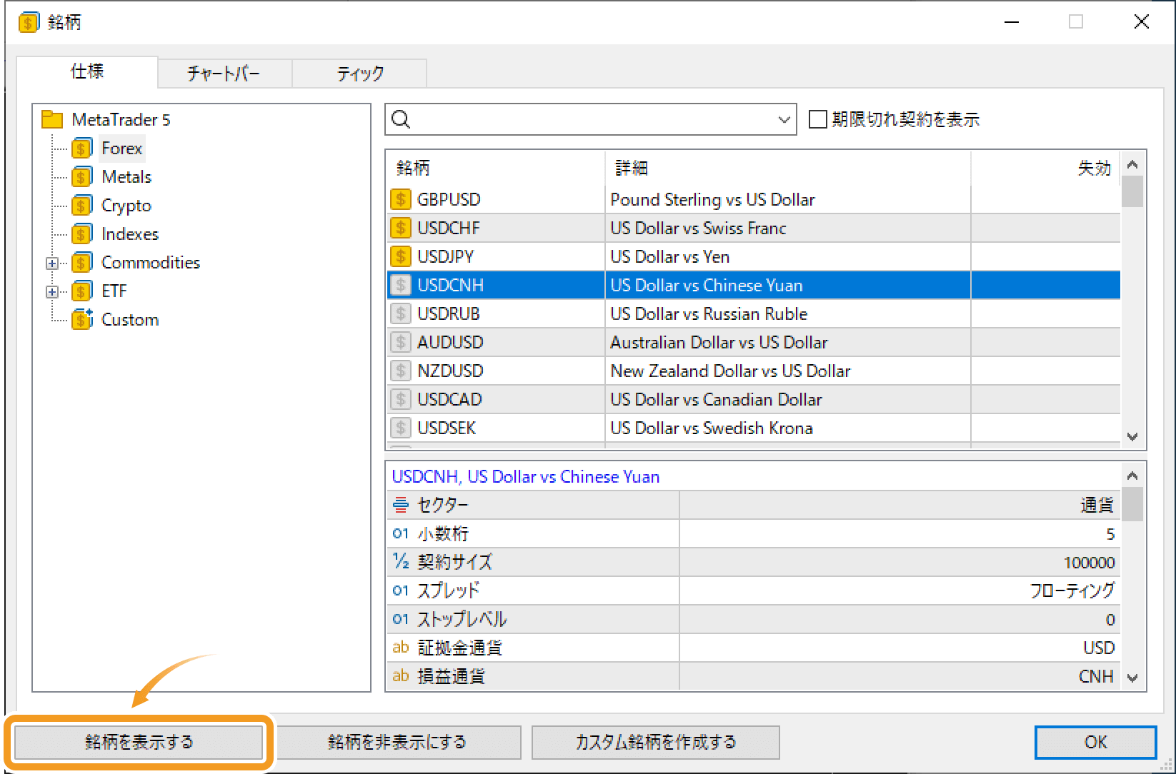
Task: Click the Custom symbols group icon
Action: tap(82, 319)
